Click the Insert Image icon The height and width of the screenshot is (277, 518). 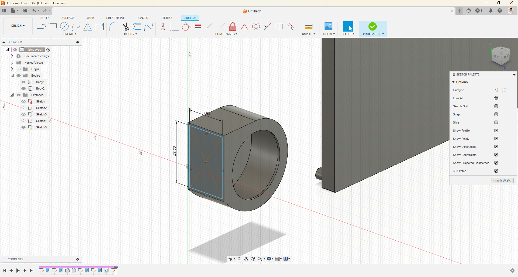click(328, 26)
